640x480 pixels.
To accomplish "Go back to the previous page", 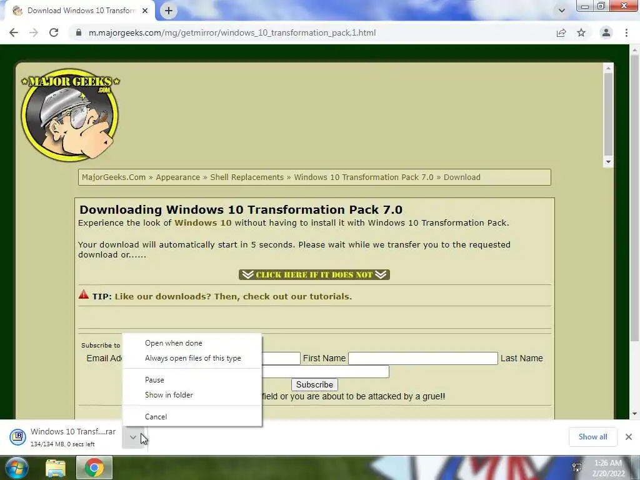I will click(14, 32).
